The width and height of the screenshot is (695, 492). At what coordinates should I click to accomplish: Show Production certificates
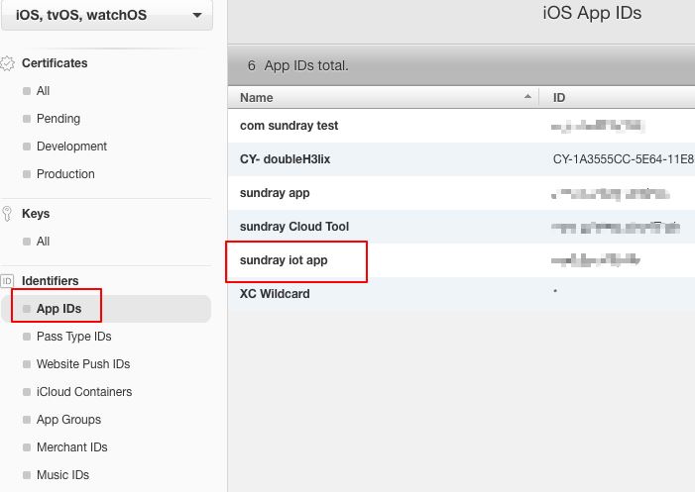tap(65, 174)
